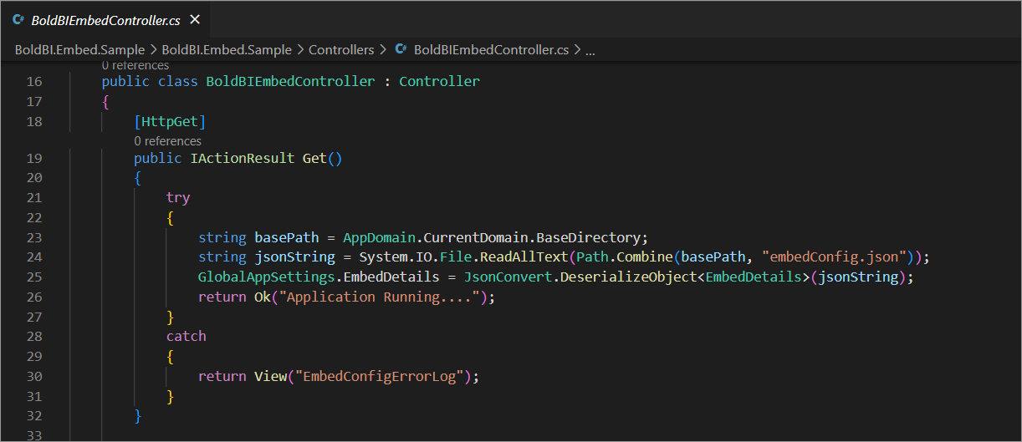Click the catch keyword
The image size is (1022, 442).
[187, 336]
